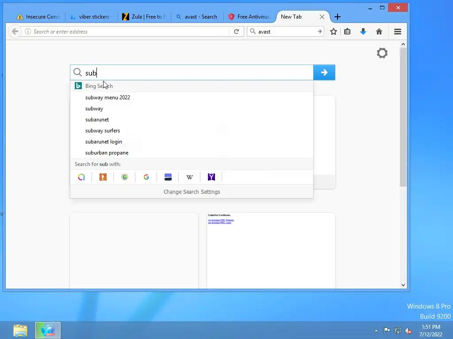Bookmark this page with the star icon
This screenshot has width=453, height=339.
coord(334,31)
